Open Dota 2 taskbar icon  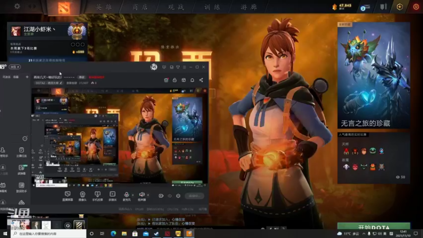(x=167, y=234)
